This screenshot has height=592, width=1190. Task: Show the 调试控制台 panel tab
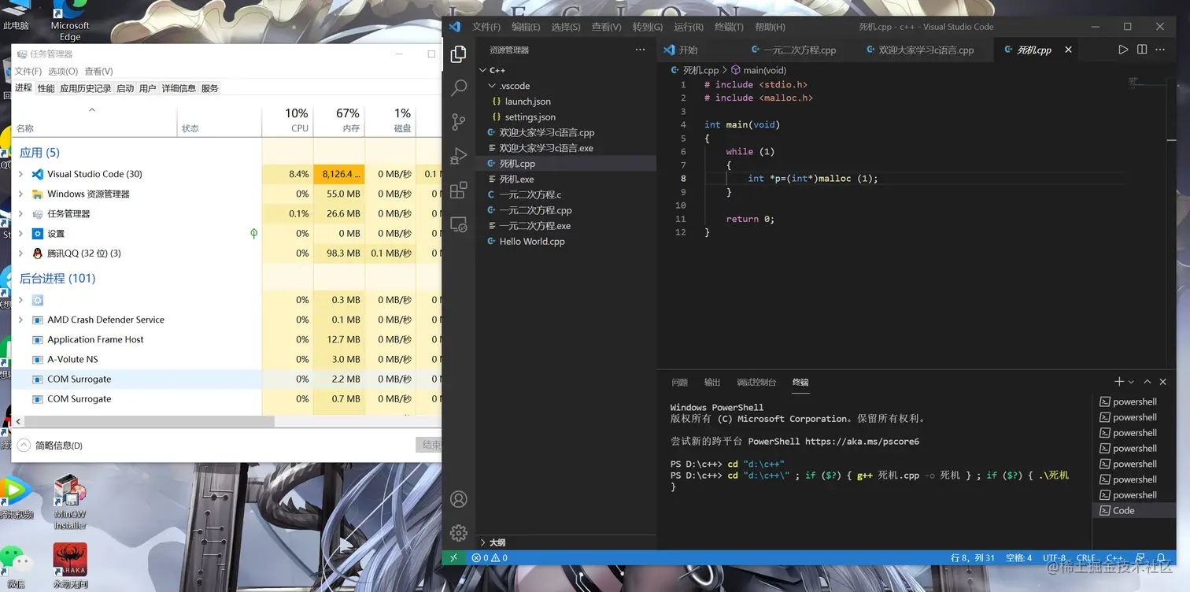[x=756, y=382]
